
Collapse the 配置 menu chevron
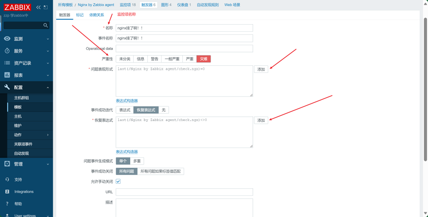(48, 87)
